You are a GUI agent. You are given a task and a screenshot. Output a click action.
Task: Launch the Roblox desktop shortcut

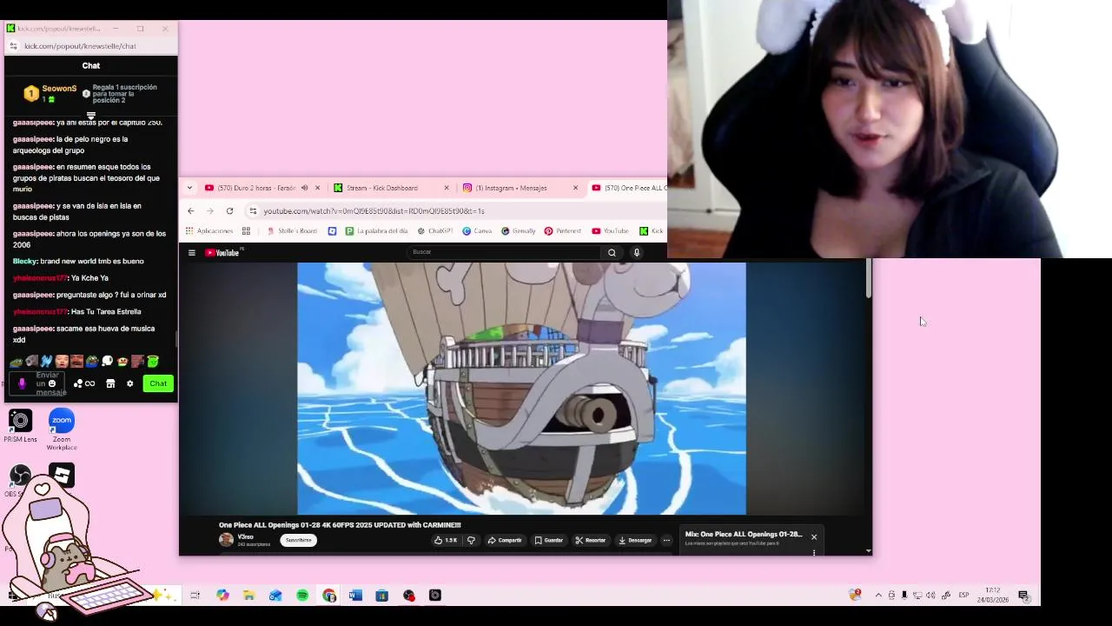(x=62, y=475)
